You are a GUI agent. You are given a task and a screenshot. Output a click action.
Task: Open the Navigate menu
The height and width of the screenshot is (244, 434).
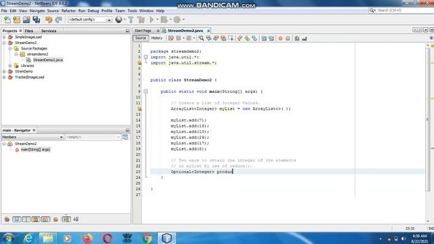(x=37, y=11)
